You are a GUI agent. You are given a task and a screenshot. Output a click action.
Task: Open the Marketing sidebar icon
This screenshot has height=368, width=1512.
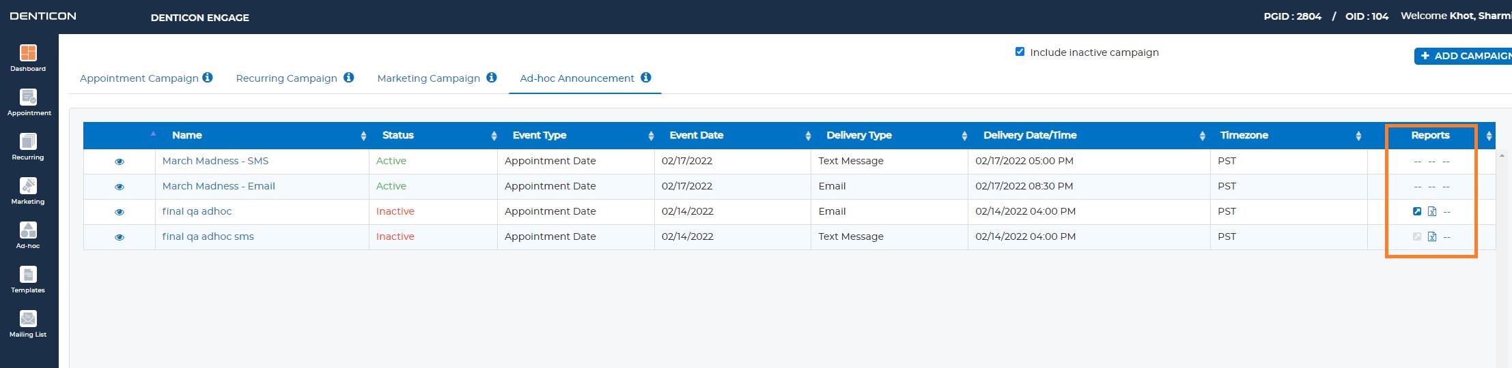click(x=28, y=186)
